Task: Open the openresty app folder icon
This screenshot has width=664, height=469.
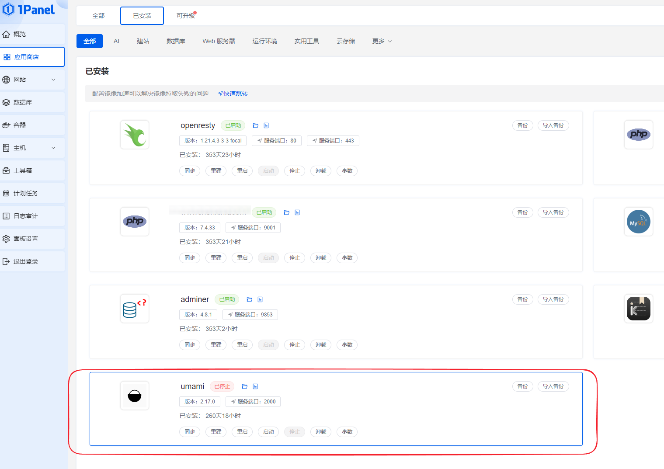Action: pyautogui.click(x=256, y=125)
